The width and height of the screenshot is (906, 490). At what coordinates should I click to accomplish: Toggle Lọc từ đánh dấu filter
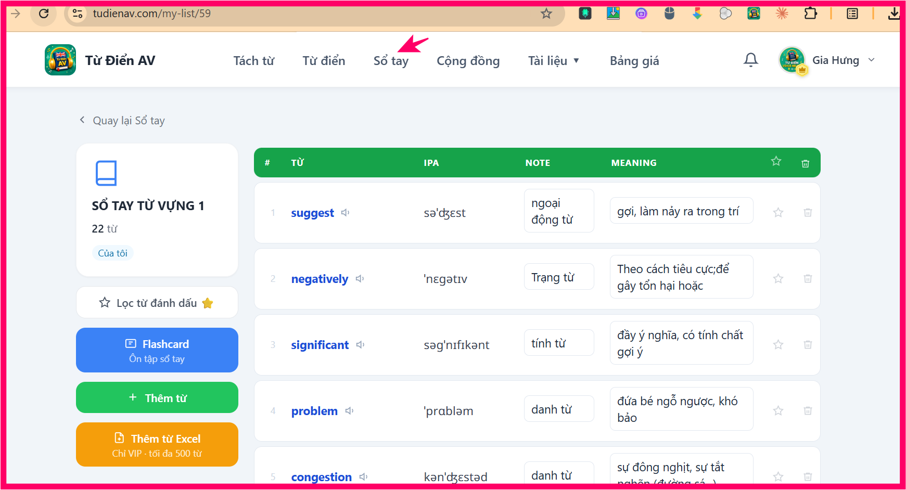tap(157, 302)
